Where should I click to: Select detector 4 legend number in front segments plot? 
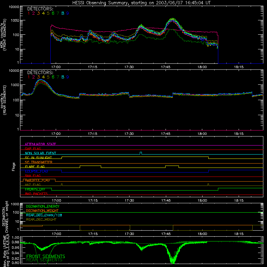point(43,13)
